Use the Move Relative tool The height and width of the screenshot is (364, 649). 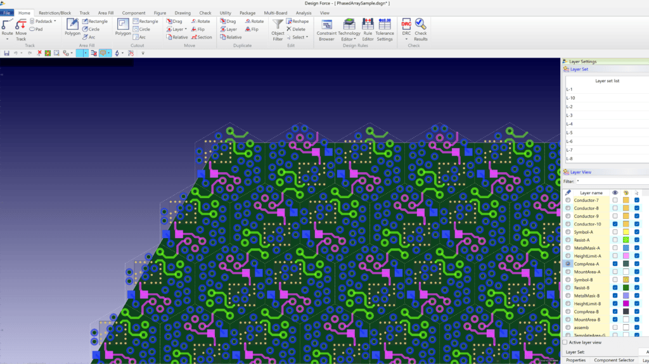click(x=177, y=37)
